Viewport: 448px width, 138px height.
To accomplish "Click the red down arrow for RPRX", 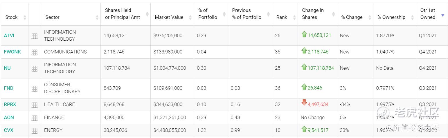I will click(304, 103).
